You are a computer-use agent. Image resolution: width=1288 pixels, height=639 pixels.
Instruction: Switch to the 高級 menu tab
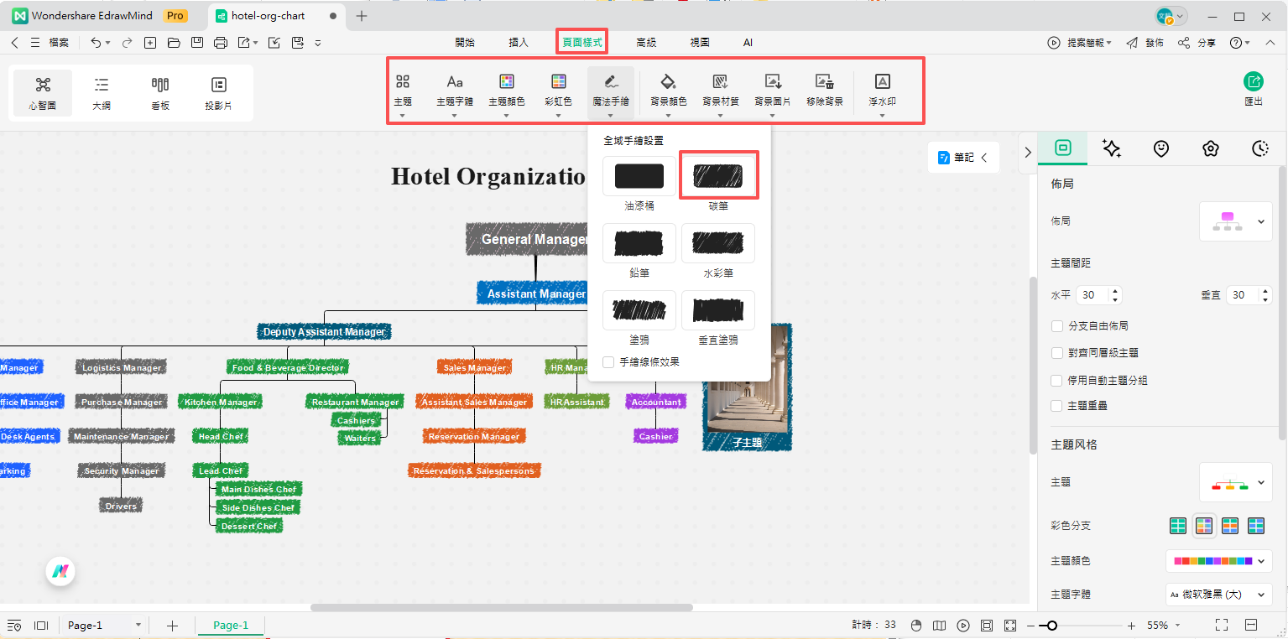pos(646,42)
